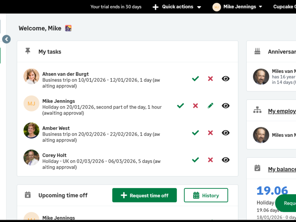The image size is (296, 222).
Task: Approve Corey Holt's UK holiday request
Action: 195,159
